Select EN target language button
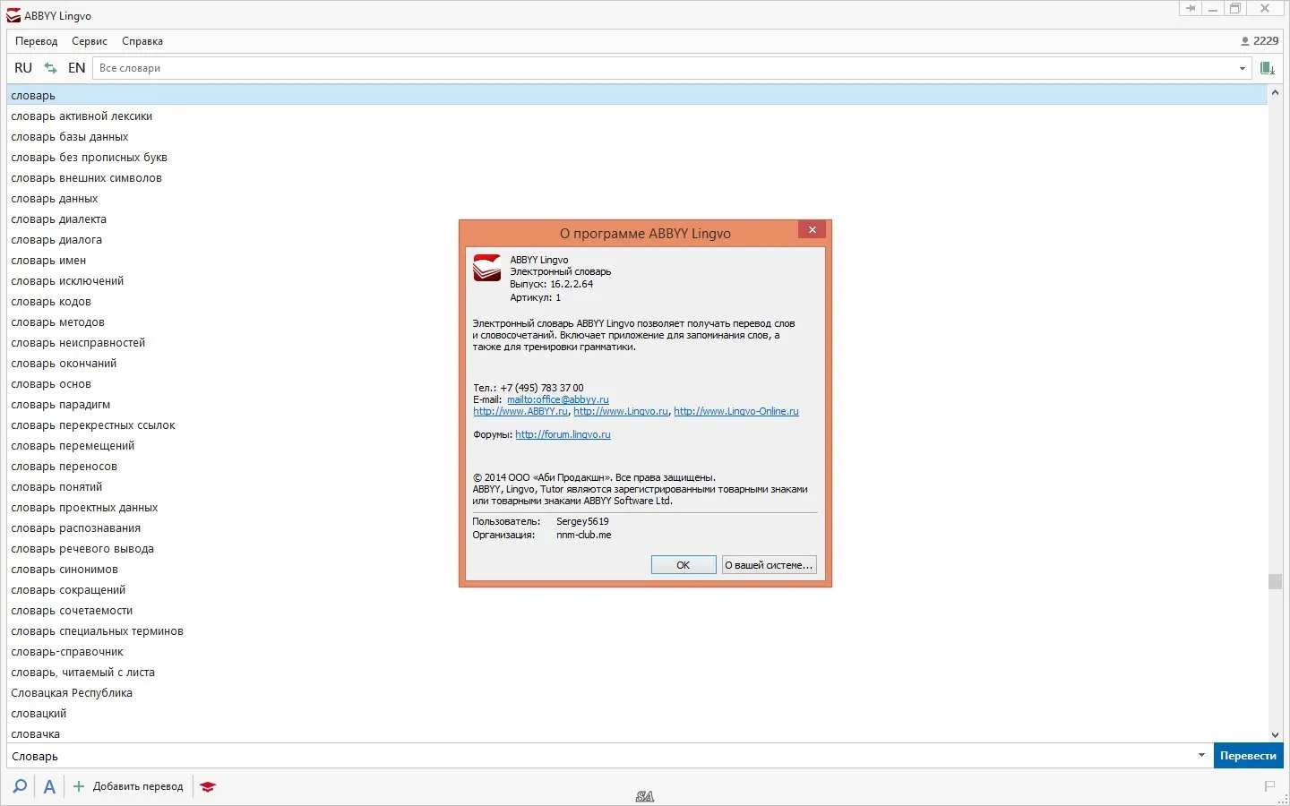This screenshot has width=1290, height=806. (77, 68)
